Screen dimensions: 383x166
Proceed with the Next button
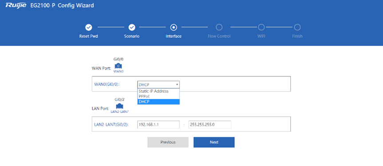214,142
